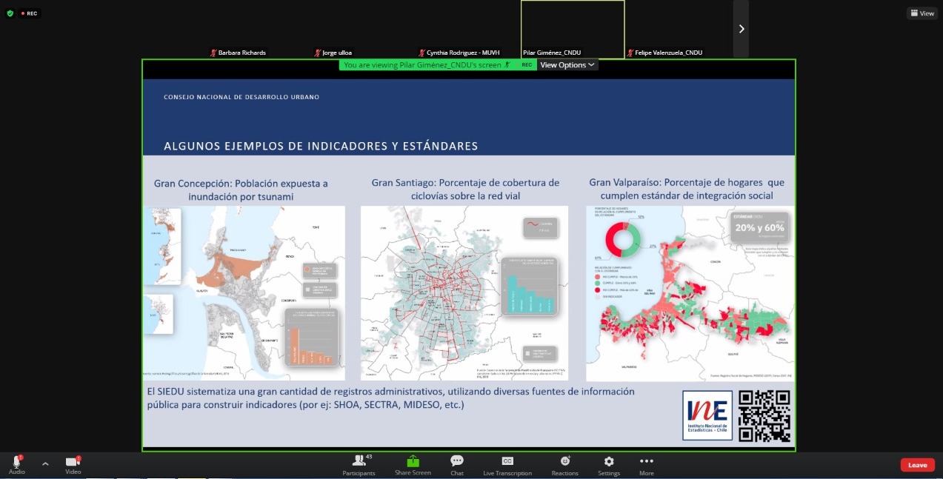The height and width of the screenshot is (479, 943).
Task: Expand audio options arrow next to Audio
Action: pos(45,464)
